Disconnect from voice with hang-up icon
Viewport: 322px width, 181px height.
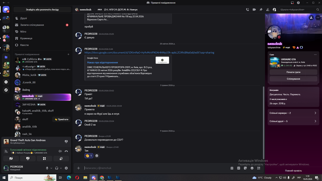click(66, 151)
